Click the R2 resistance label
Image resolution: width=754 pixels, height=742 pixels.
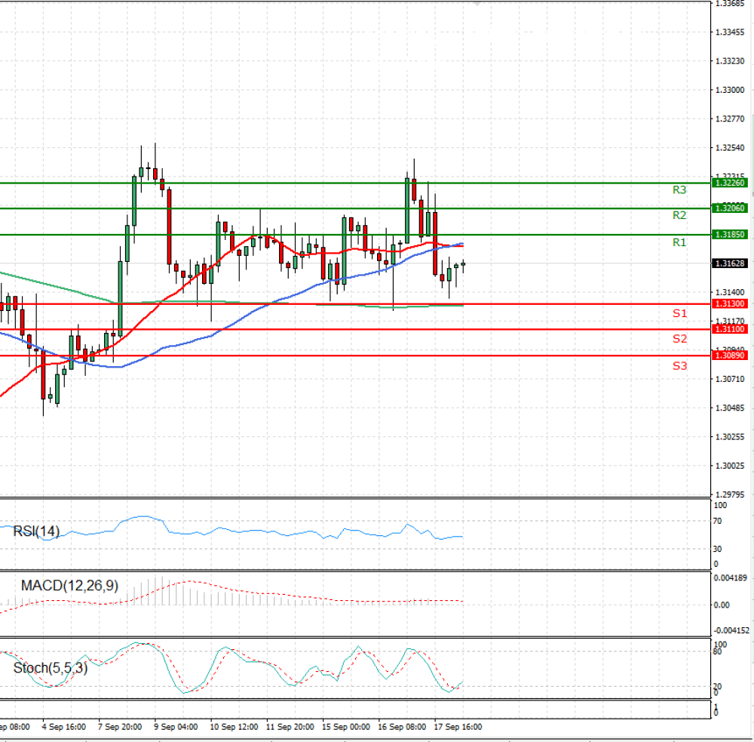(679, 215)
